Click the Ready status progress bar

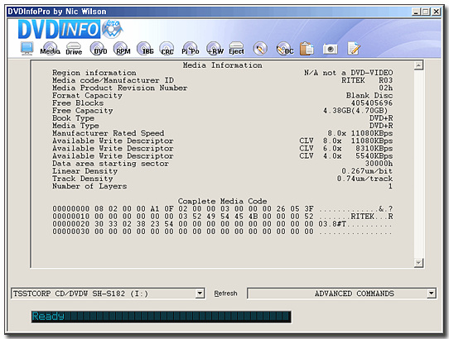coord(162,317)
